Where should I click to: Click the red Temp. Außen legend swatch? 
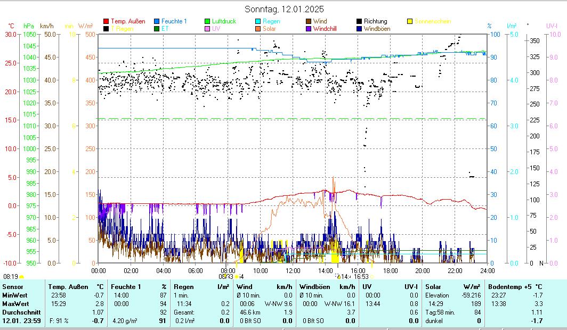click(x=107, y=21)
